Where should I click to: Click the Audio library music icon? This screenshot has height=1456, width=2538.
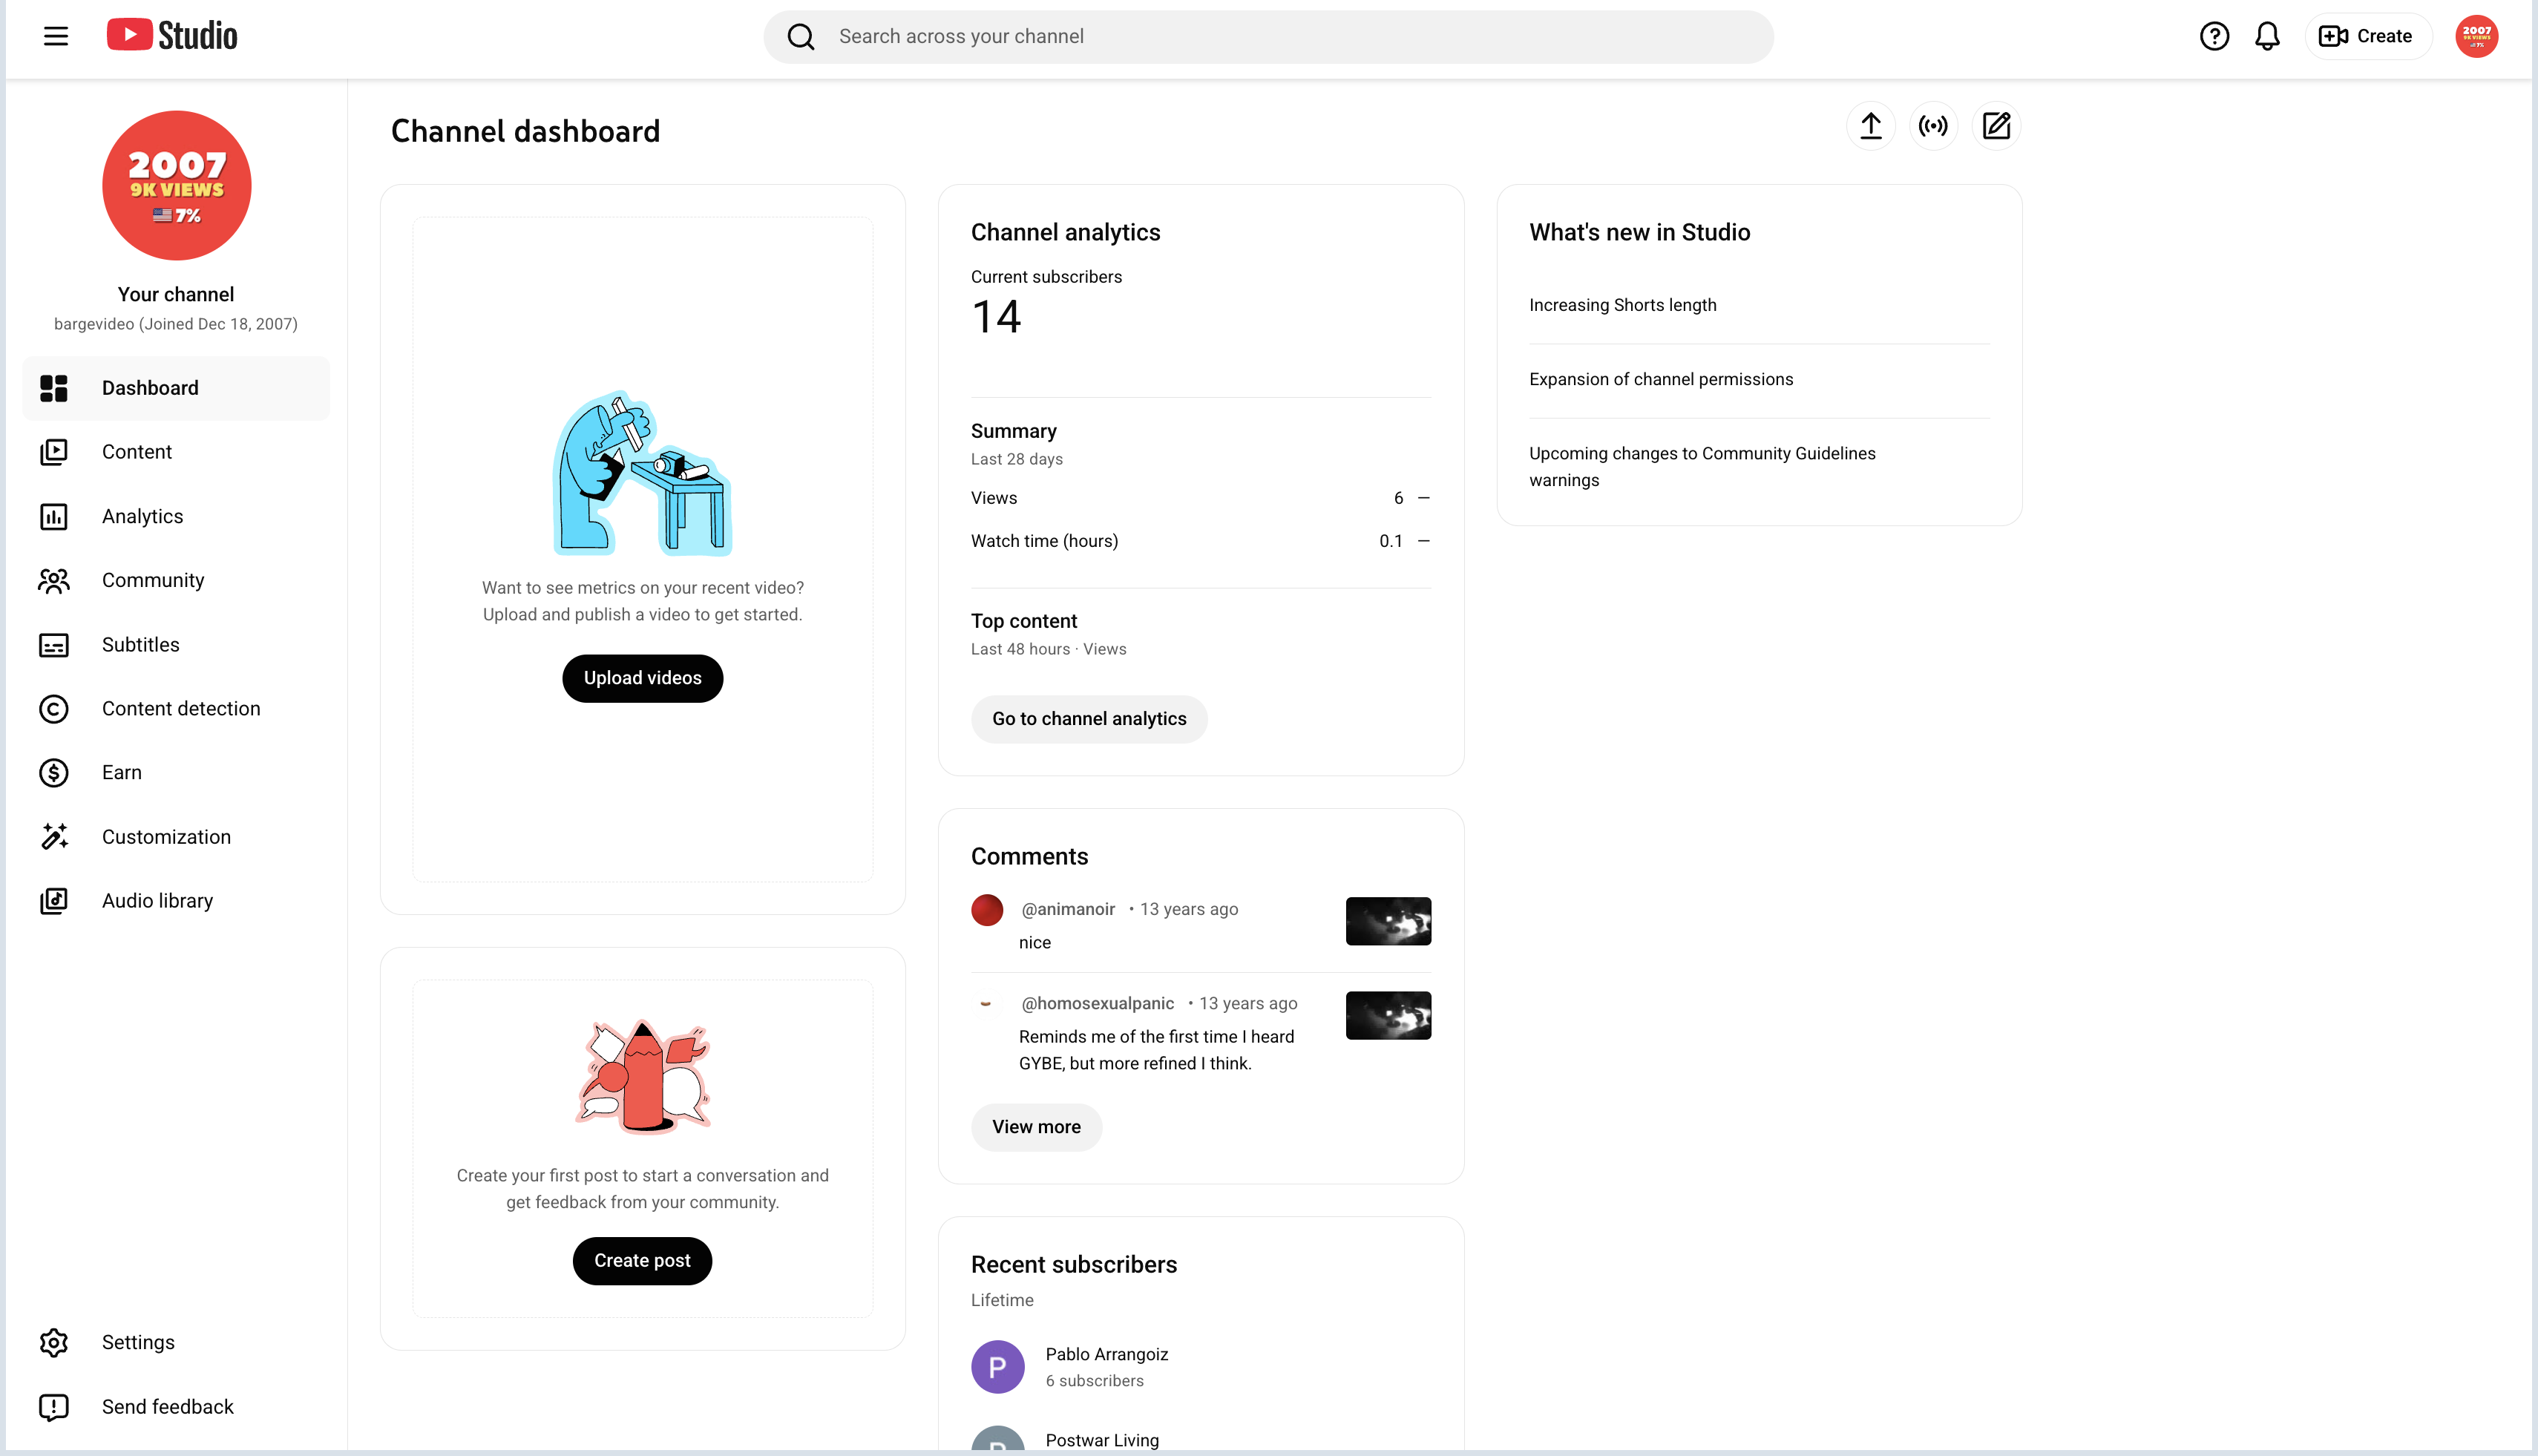point(54,901)
